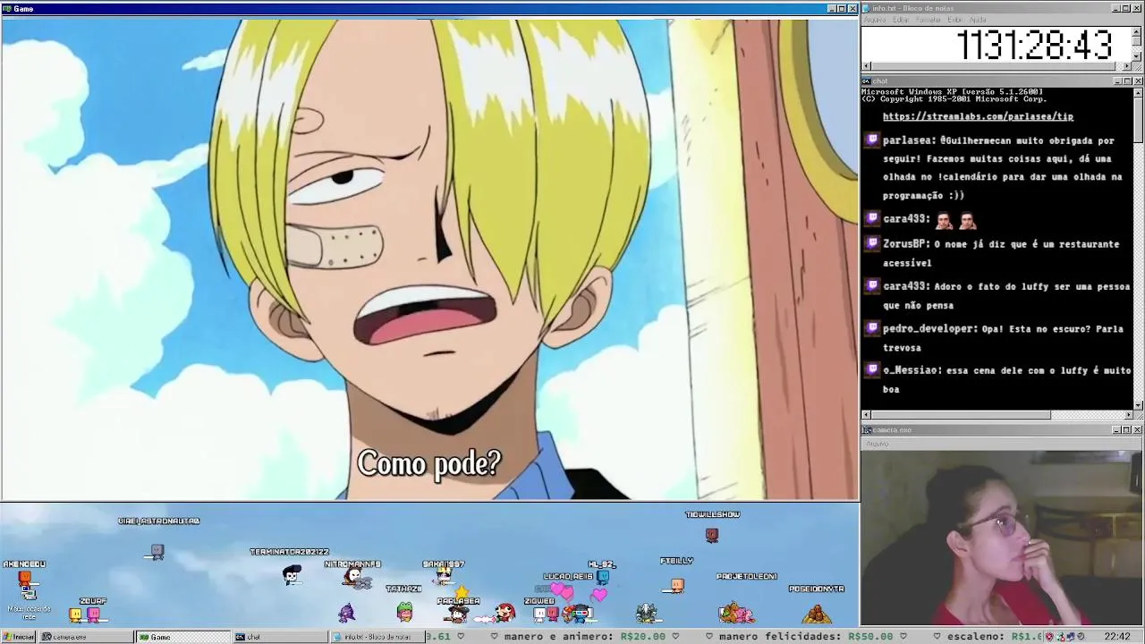Switch to camera.exe in the taskbar
1145x644 pixels.
[x=86, y=637]
